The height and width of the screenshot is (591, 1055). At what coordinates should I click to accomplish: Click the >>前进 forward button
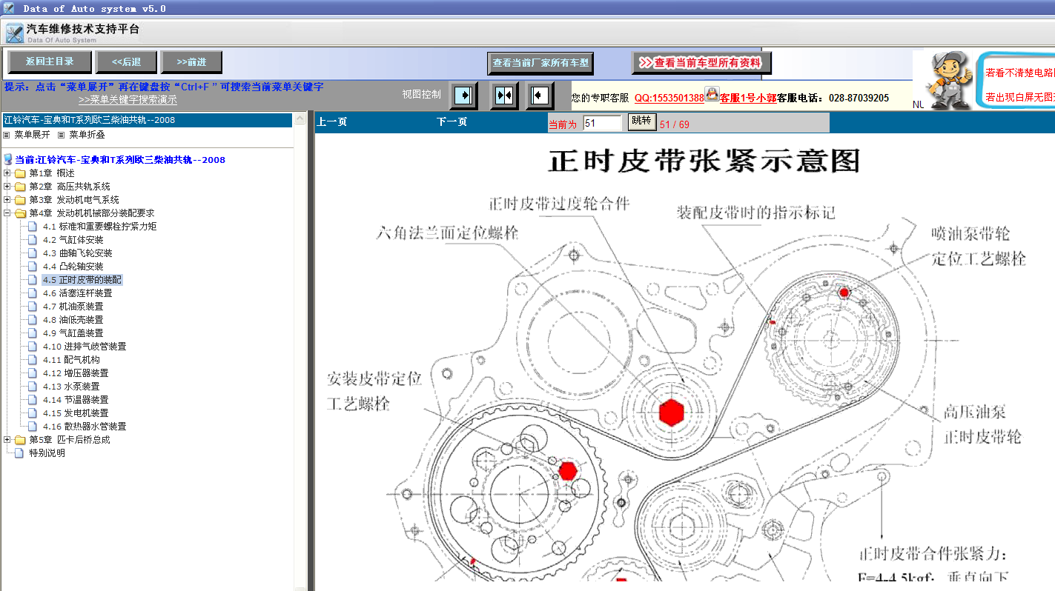tap(191, 62)
